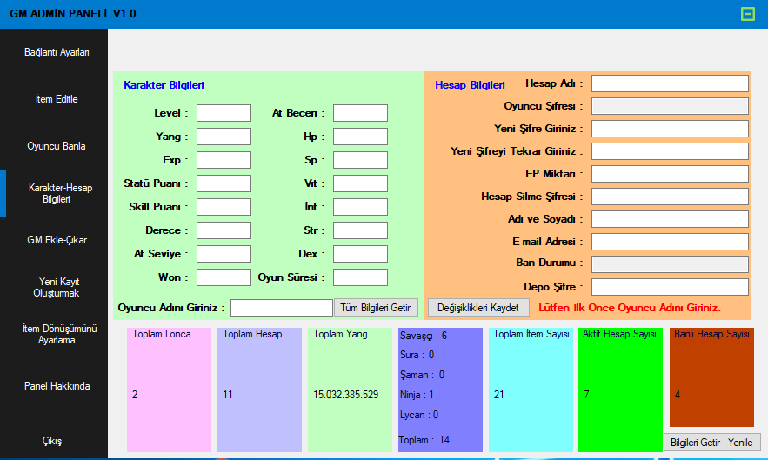Image resolution: width=768 pixels, height=460 pixels.
Task: Select Karakter-Hesap Bilgileri in sidebar
Action: coord(57,193)
